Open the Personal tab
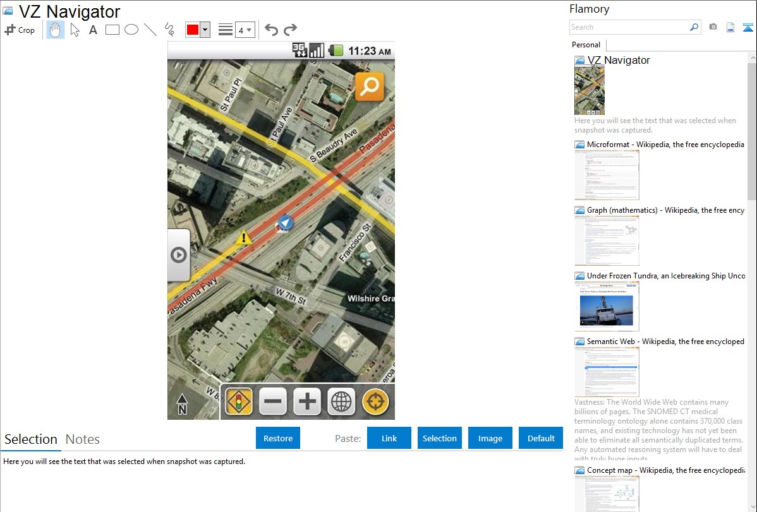This screenshot has height=512, width=757. pos(586,45)
